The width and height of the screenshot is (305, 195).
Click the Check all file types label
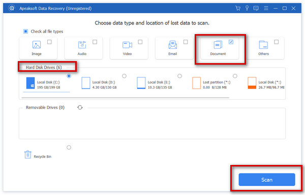point(47,32)
